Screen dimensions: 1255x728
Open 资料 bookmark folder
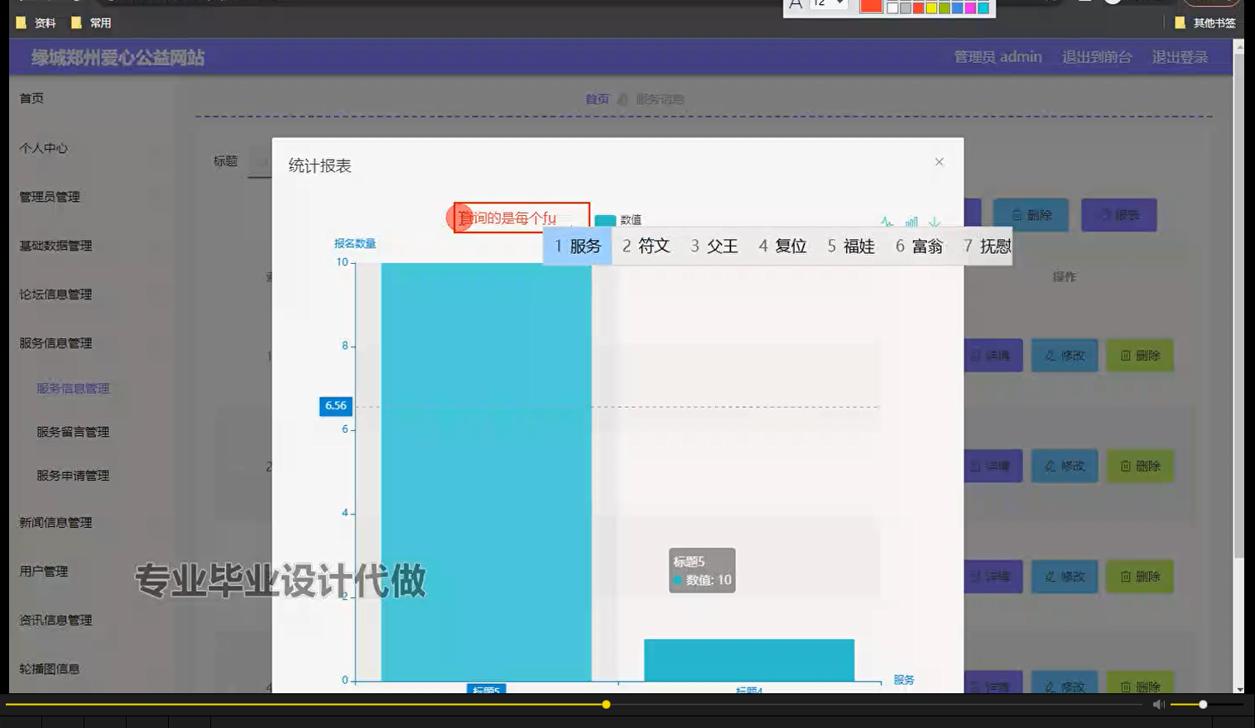36,23
